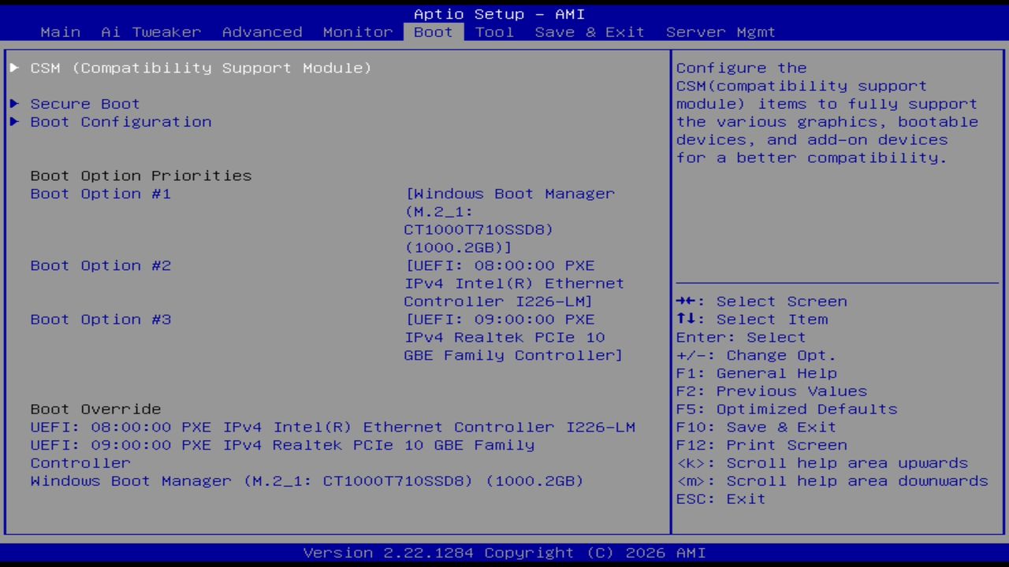The width and height of the screenshot is (1009, 567).
Task: Switch to Save & Exit tab
Action: 590,32
